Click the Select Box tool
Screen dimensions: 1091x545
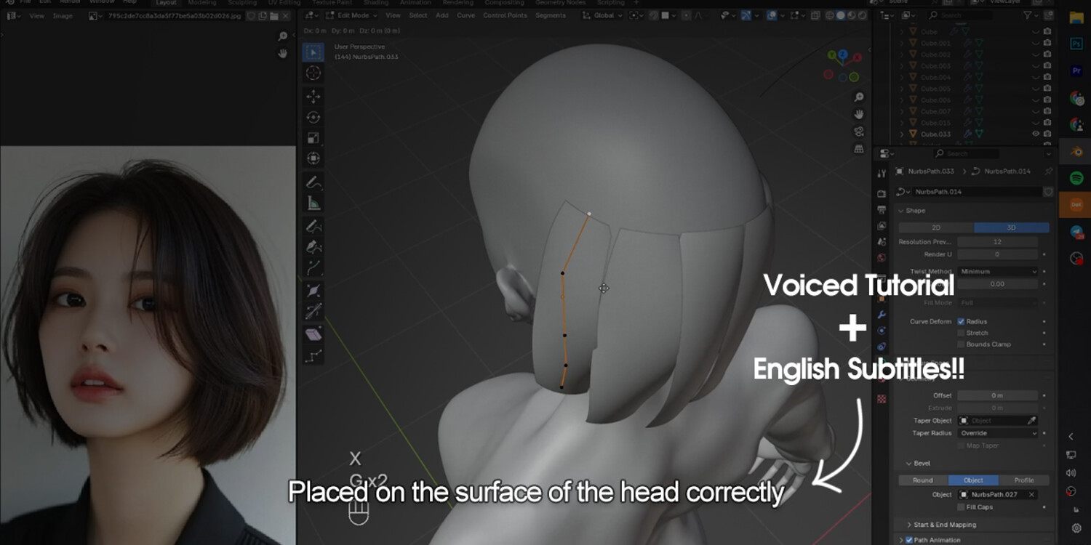click(x=313, y=52)
